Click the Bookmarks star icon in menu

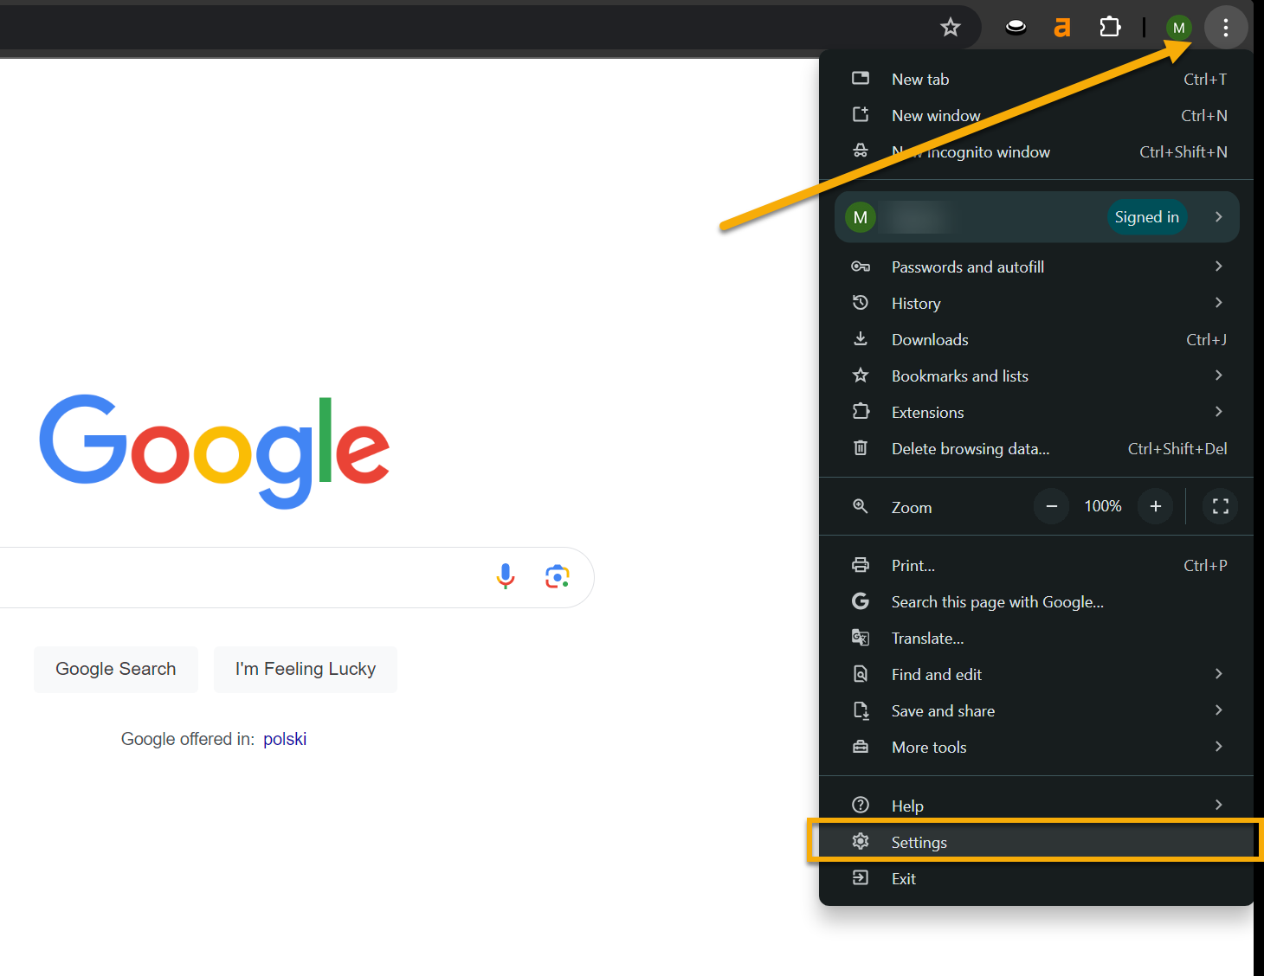(x=861, y=375)
